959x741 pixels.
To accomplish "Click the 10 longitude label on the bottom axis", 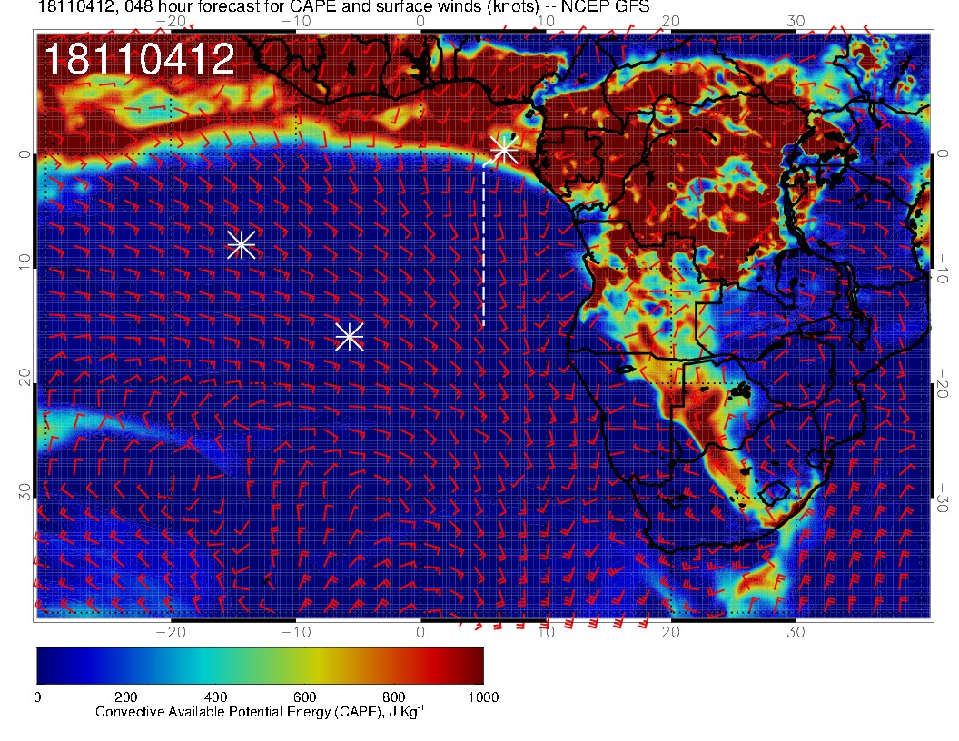I will pos(546,632).
